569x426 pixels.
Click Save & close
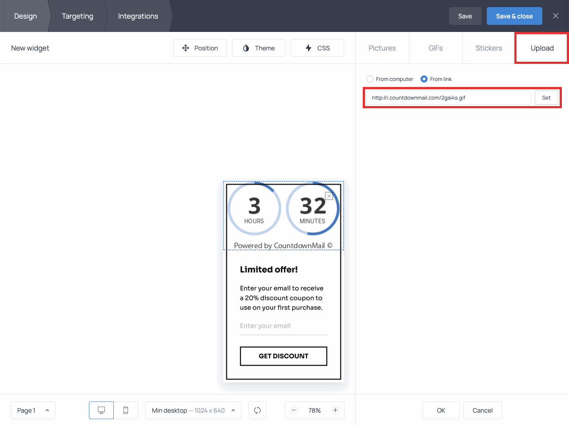(x=514, y=16)
